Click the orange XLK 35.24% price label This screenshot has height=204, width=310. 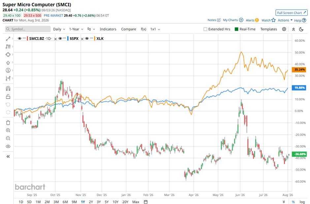click(x=299, y=69)
